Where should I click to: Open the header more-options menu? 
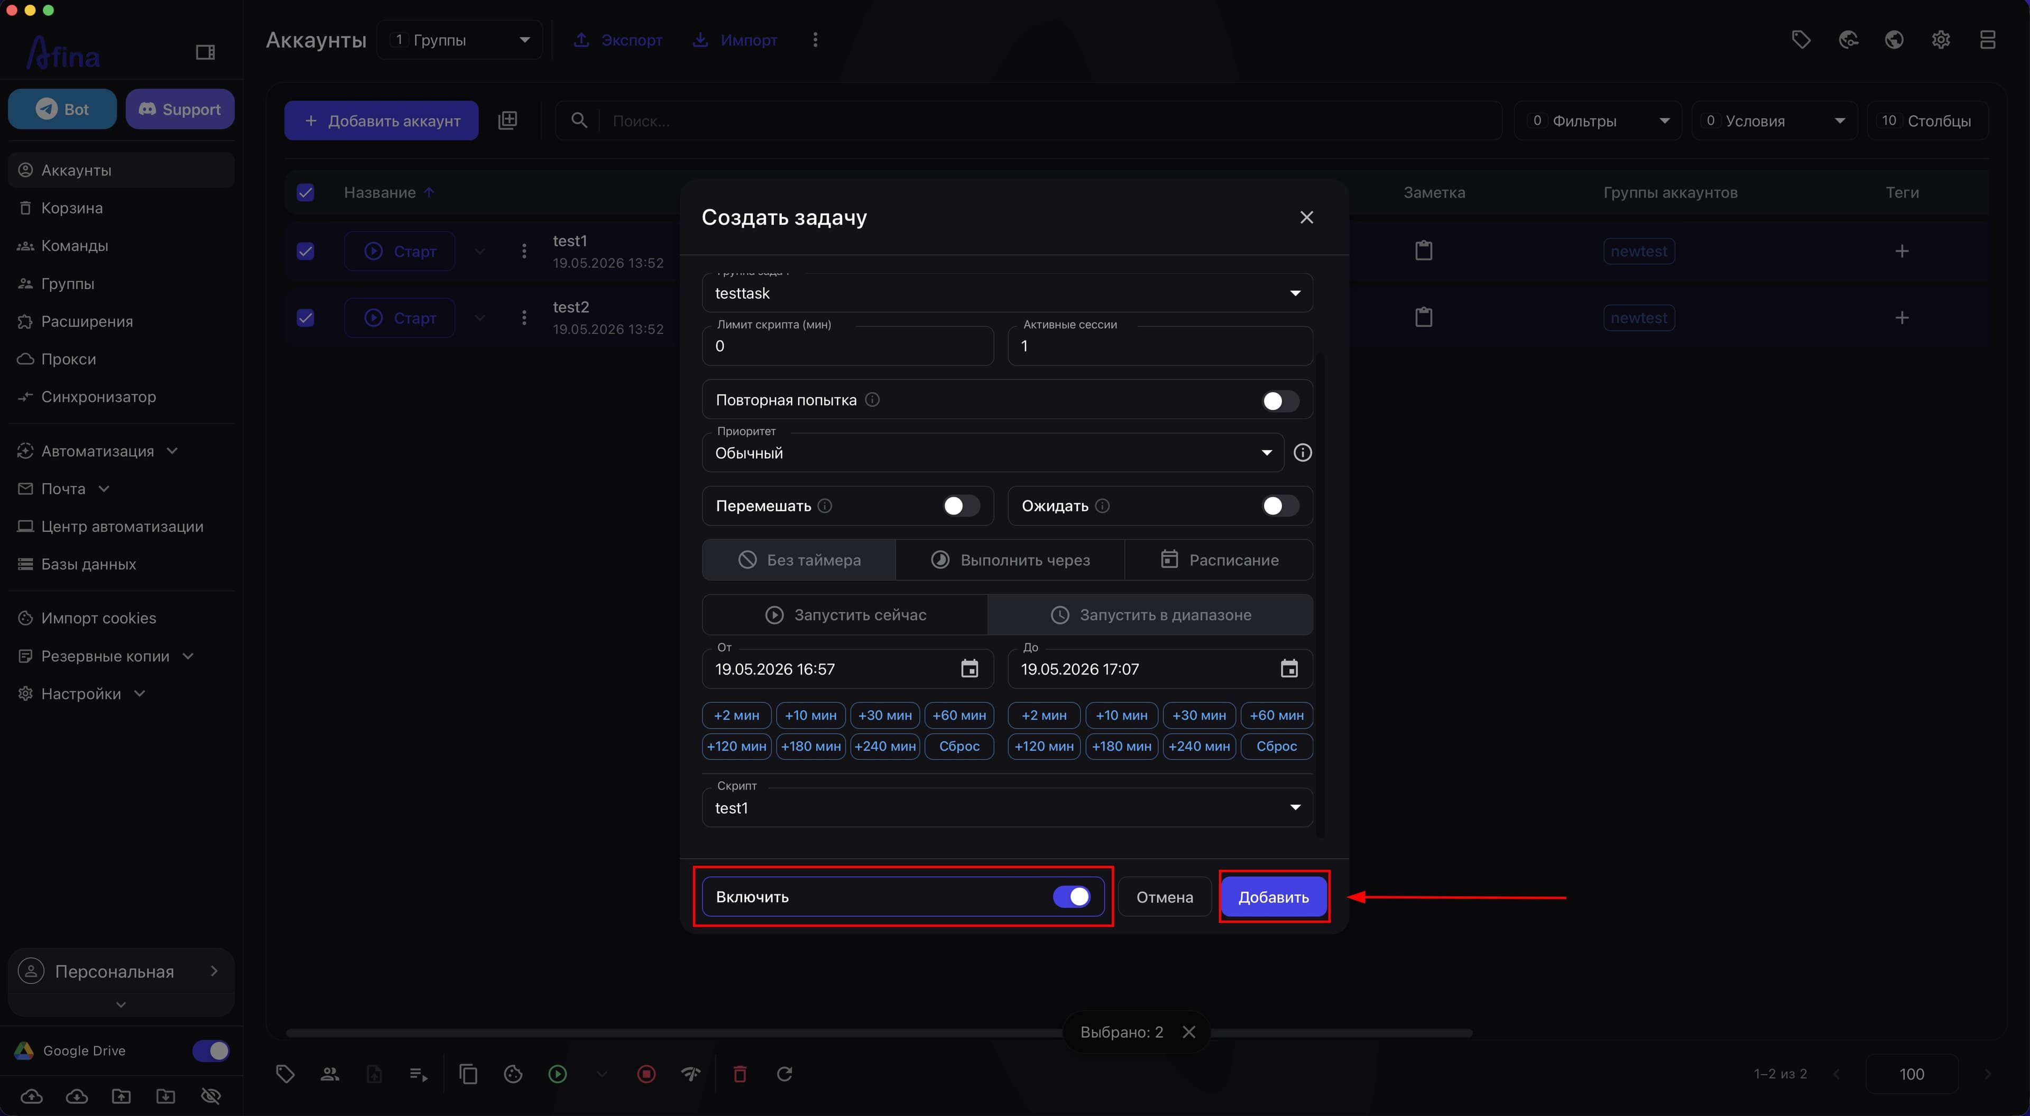pos(815,40)
